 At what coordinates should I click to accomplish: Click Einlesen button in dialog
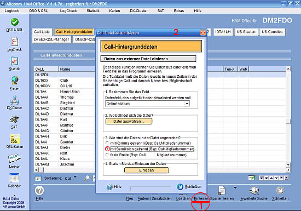point(147,170)
